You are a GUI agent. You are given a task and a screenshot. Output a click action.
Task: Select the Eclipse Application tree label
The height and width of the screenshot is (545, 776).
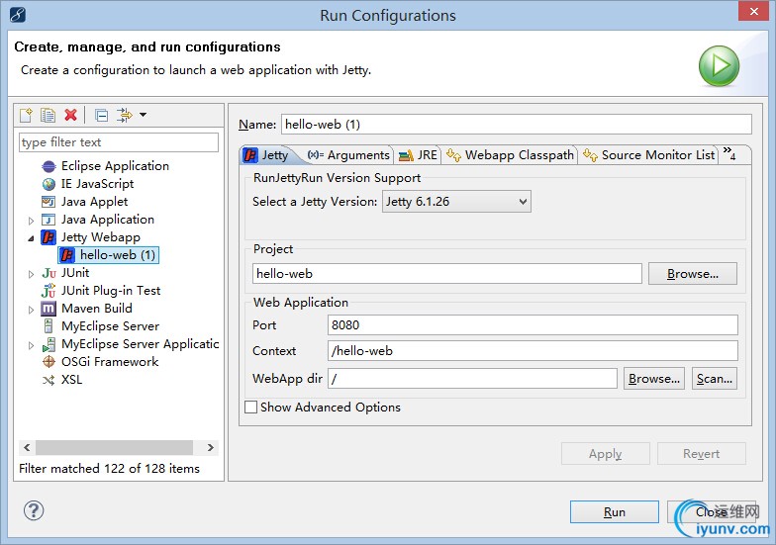tap(115, 166)
